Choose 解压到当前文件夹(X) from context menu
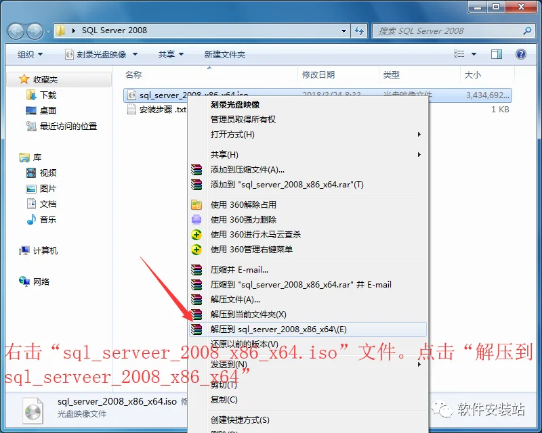Image resolution: width=542 pixels, height=433 pixels. point(308,315)
